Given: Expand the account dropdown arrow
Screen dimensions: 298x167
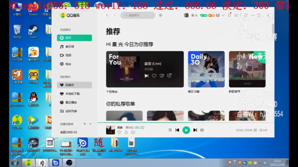Looking at the screenshot, I should (223, 15).
